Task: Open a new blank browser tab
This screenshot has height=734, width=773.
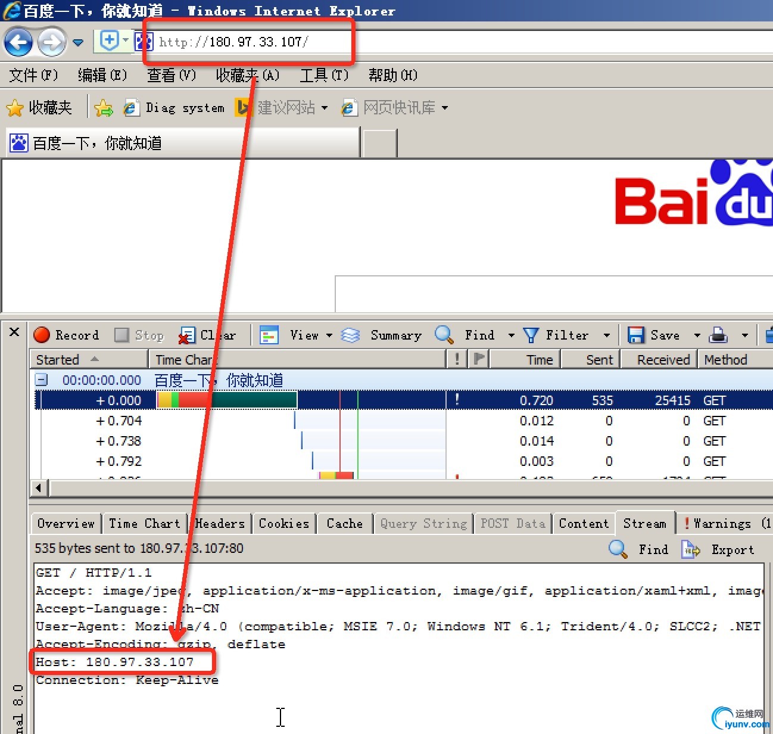Action: pos(380,144)
